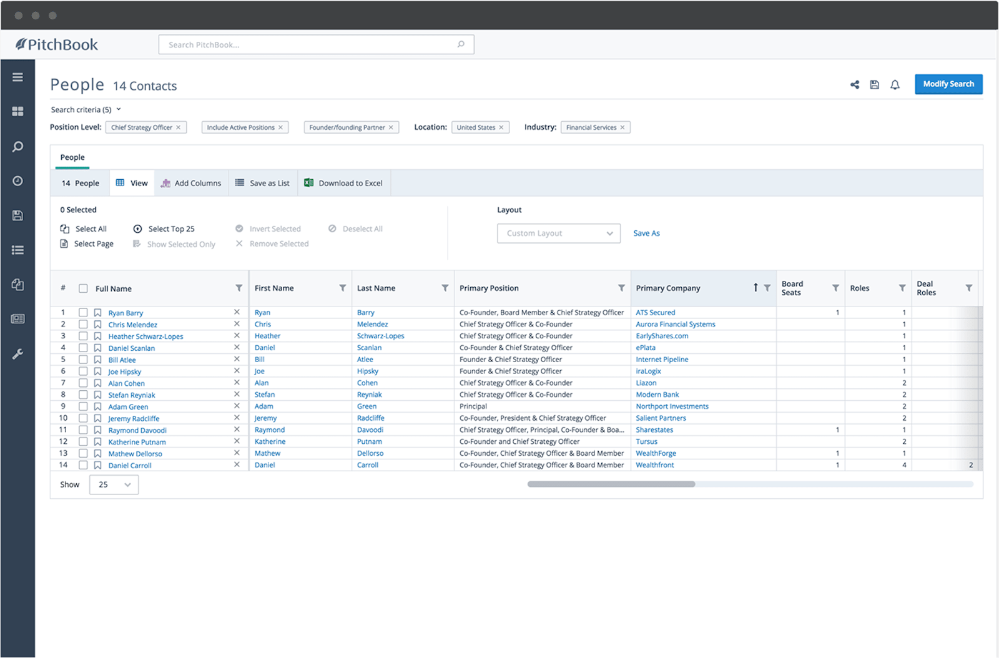Remove the Chris Melendez row with X

click(x=237, y=324)
